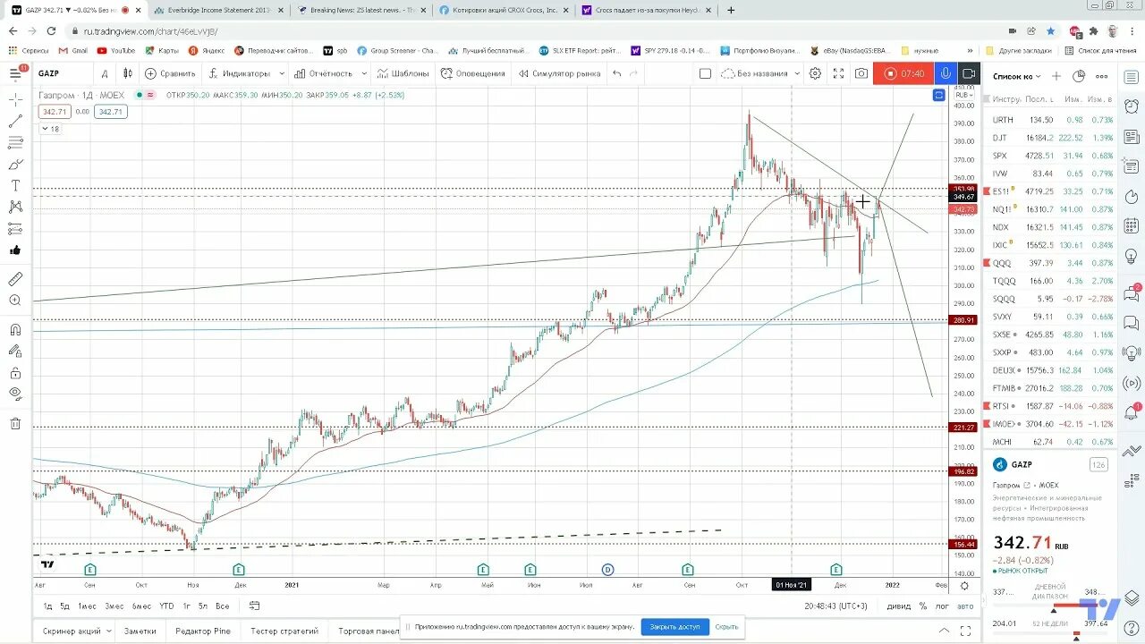Viewport: 1145px width, 644px height.
Task: Open the Fibonacci/pitchfork tools icon
Action: click(15, 142)
